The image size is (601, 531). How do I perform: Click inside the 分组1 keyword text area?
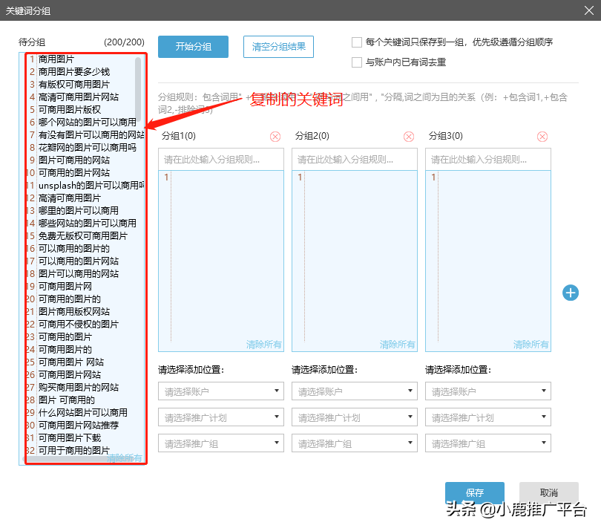221,261
